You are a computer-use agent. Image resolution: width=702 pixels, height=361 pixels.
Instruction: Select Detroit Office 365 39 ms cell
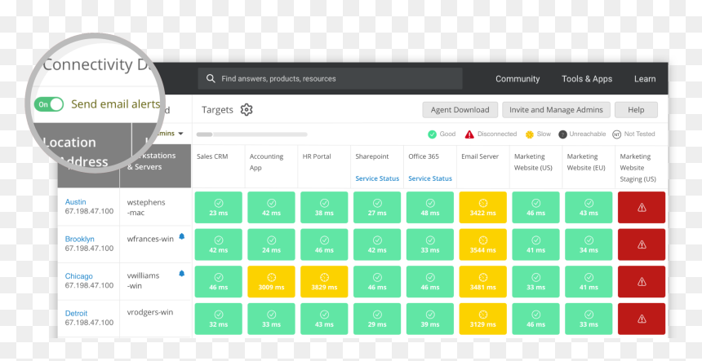(430, 319)
